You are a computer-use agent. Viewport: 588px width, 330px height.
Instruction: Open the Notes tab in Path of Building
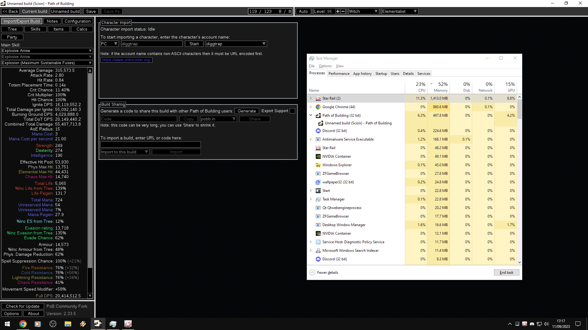[52, 21]
